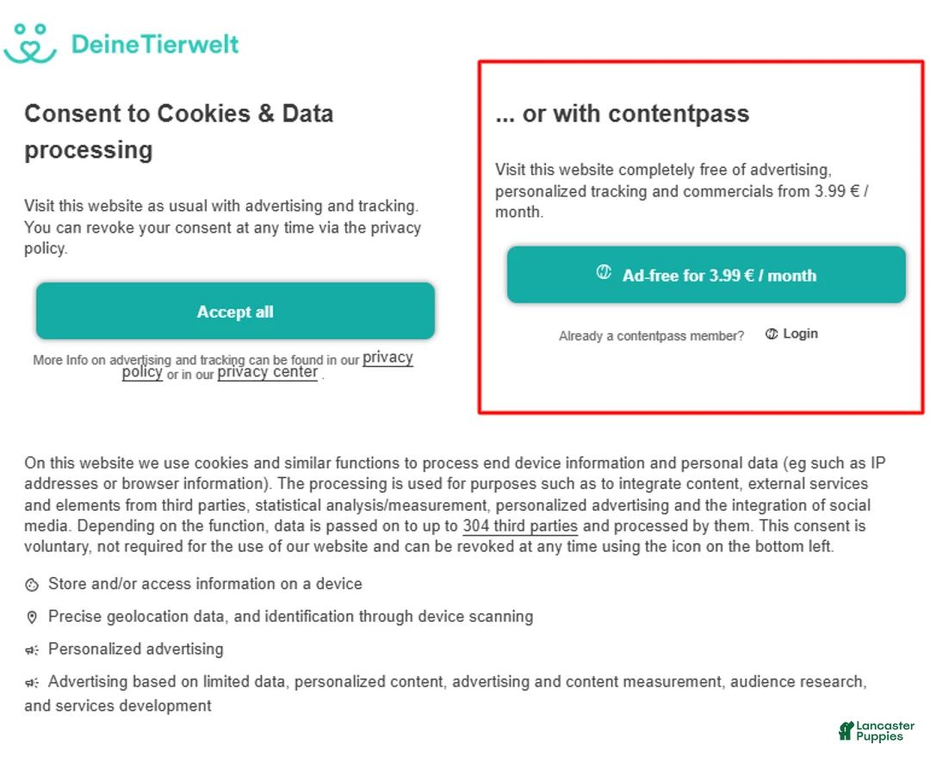Click contentpass icon inside Ad-free button
This screenshot has width=930, height=757.
pos(604,273)
